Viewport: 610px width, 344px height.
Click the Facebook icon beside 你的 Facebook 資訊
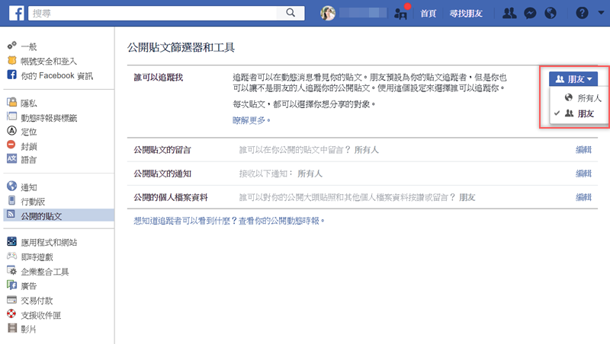(x=11, y=75)
